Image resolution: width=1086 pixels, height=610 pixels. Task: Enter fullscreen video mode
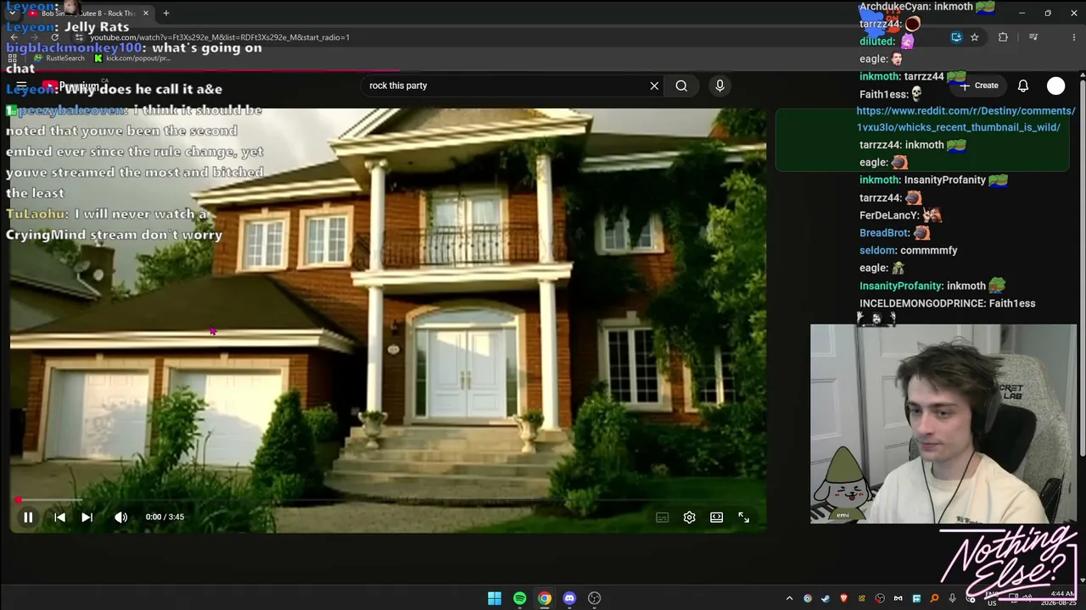744,517
